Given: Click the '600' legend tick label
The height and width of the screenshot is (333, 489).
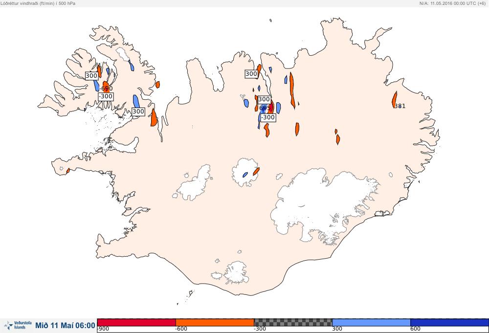Looking at the screenshot, I should pos(415,329).
